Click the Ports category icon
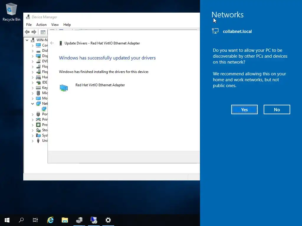 [38, 114]
